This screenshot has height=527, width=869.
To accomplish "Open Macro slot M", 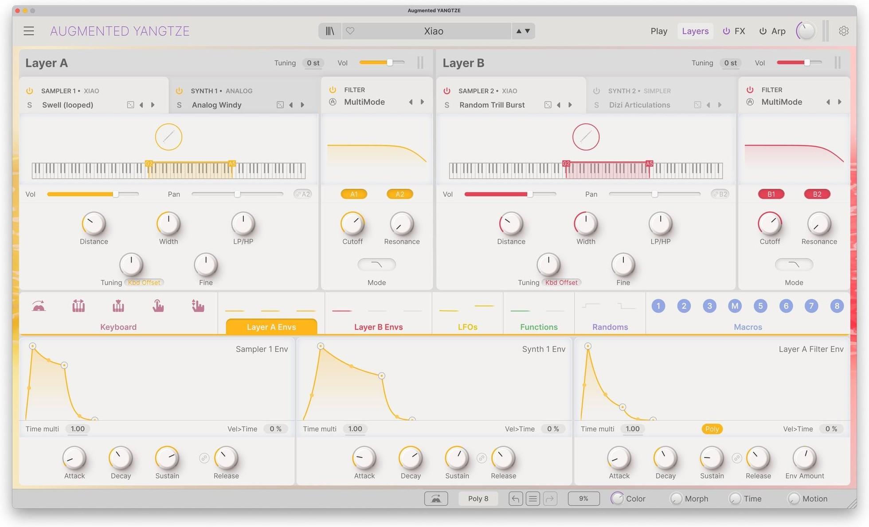I will click(x=735, y=306).
